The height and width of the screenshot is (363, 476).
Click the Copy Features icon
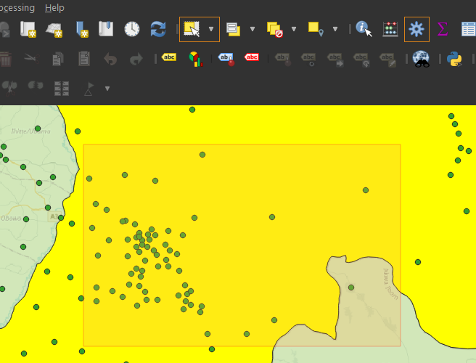tap(57, 59)
